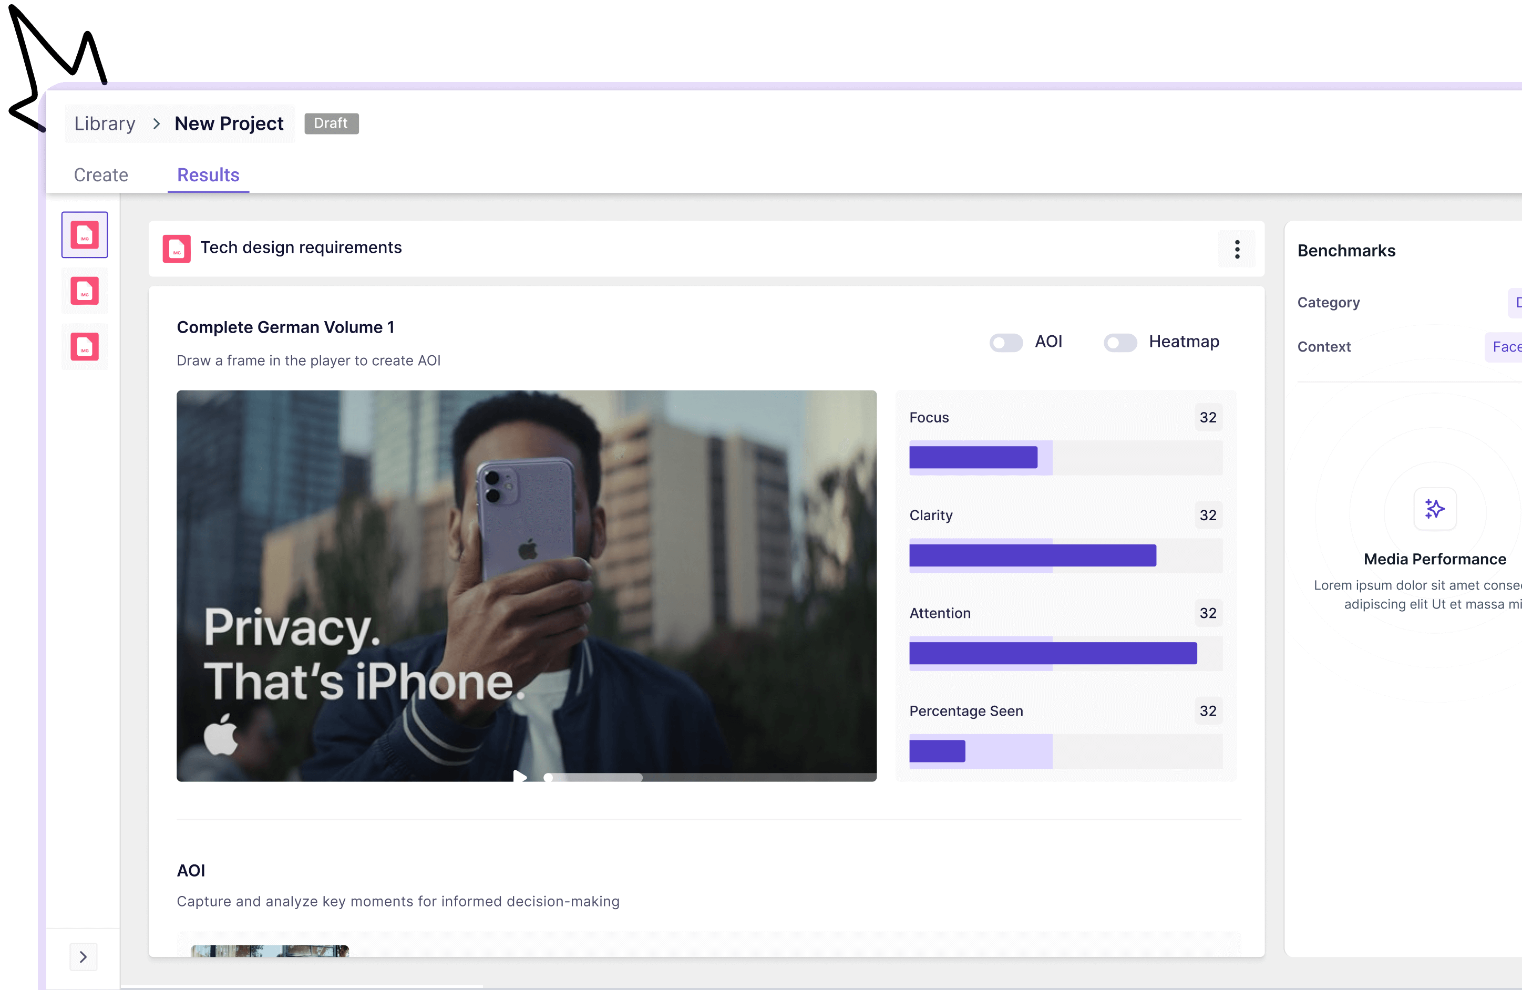
Task: Toggle the AOI switch on
Action: [1006, 342]
